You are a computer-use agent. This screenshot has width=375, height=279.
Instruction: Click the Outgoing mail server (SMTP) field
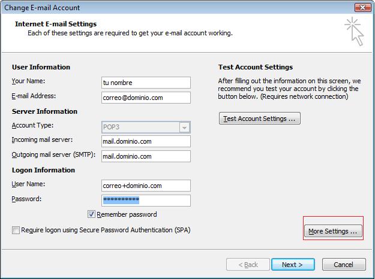pyautogui.click(x=146, y=156)
